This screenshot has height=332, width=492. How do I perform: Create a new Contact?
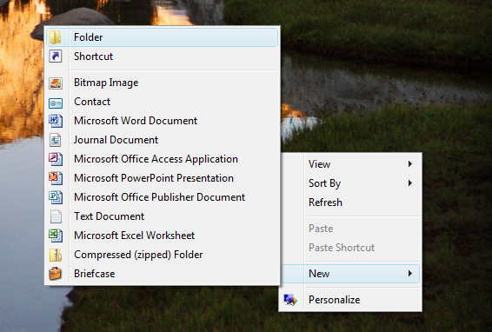point(162,102)
